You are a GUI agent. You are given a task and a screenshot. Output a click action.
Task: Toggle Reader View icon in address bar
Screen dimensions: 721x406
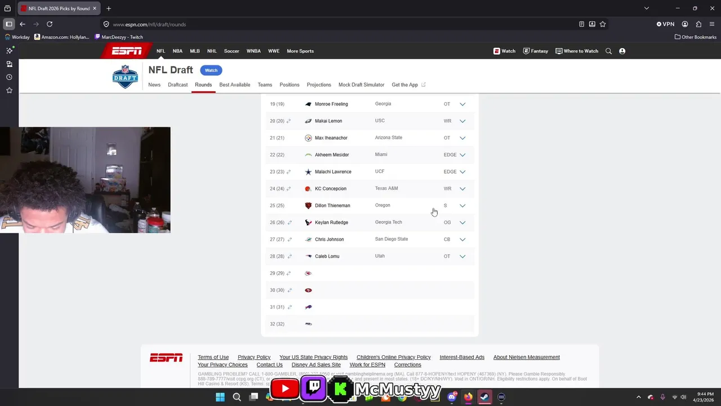581,24
